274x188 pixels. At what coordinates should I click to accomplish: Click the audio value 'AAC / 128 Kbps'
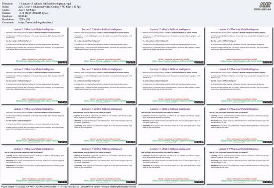tap(27, 10)
